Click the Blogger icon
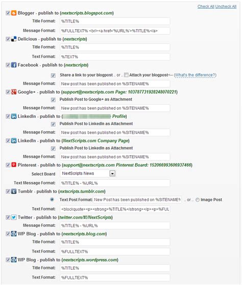This screenshot has width=242, height=285. (x=14, y=13)
